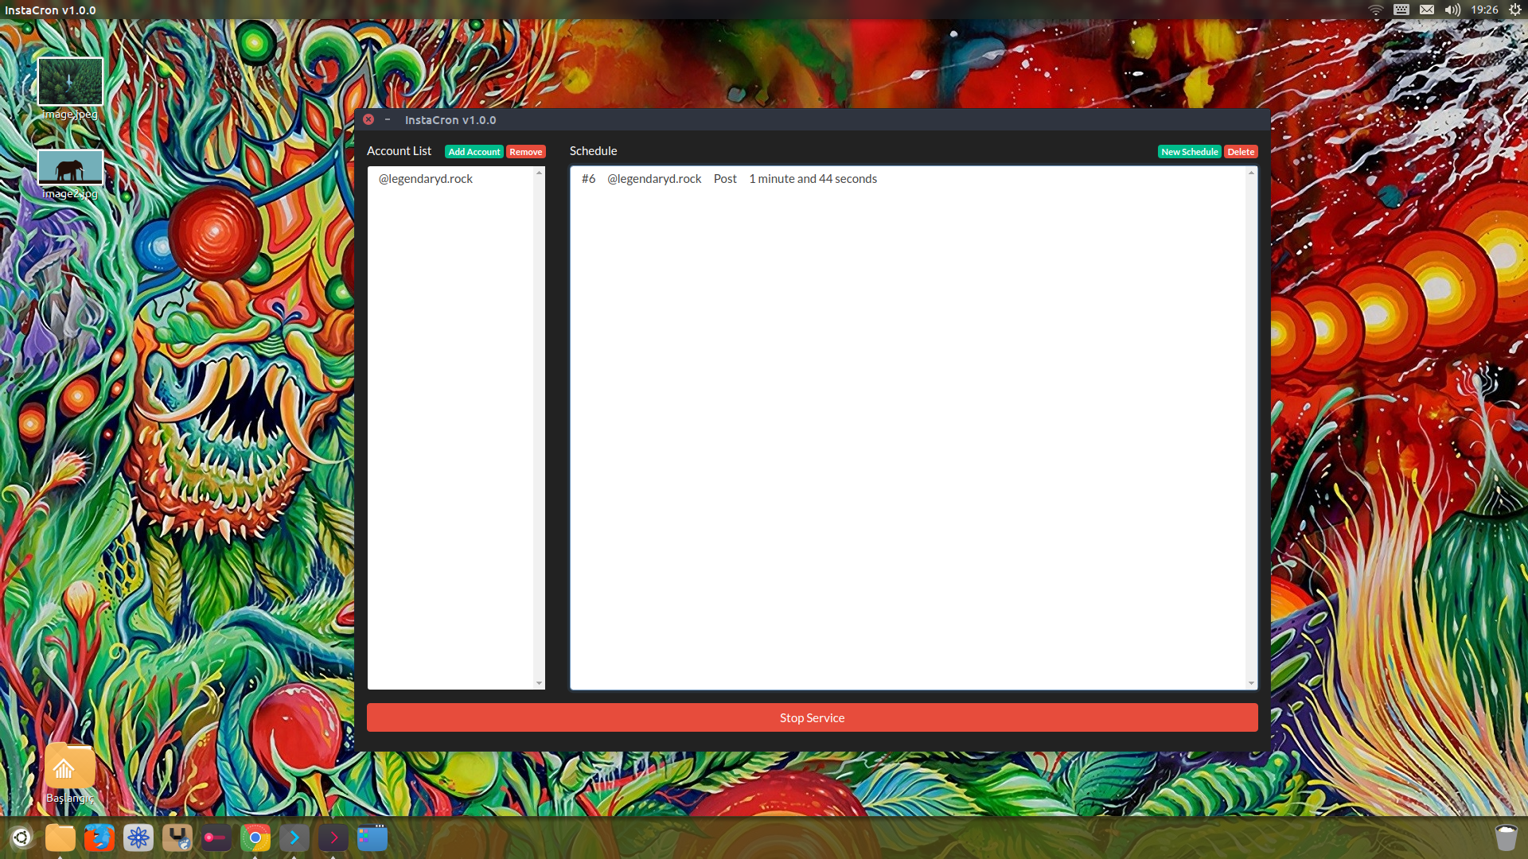
Task: Open image.jpeg desktop thumbnail
Action: click(70, 81)
